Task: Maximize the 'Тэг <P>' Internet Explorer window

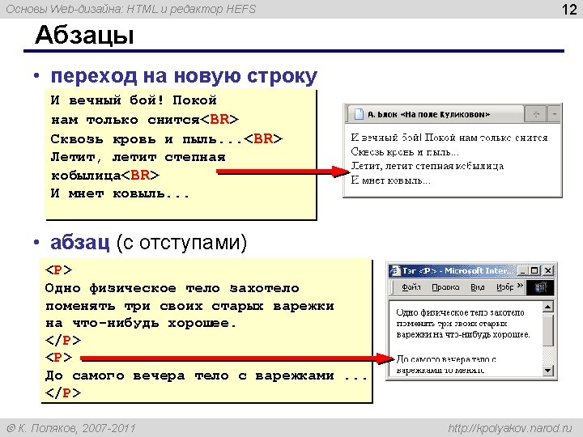Action: (534, 270)
